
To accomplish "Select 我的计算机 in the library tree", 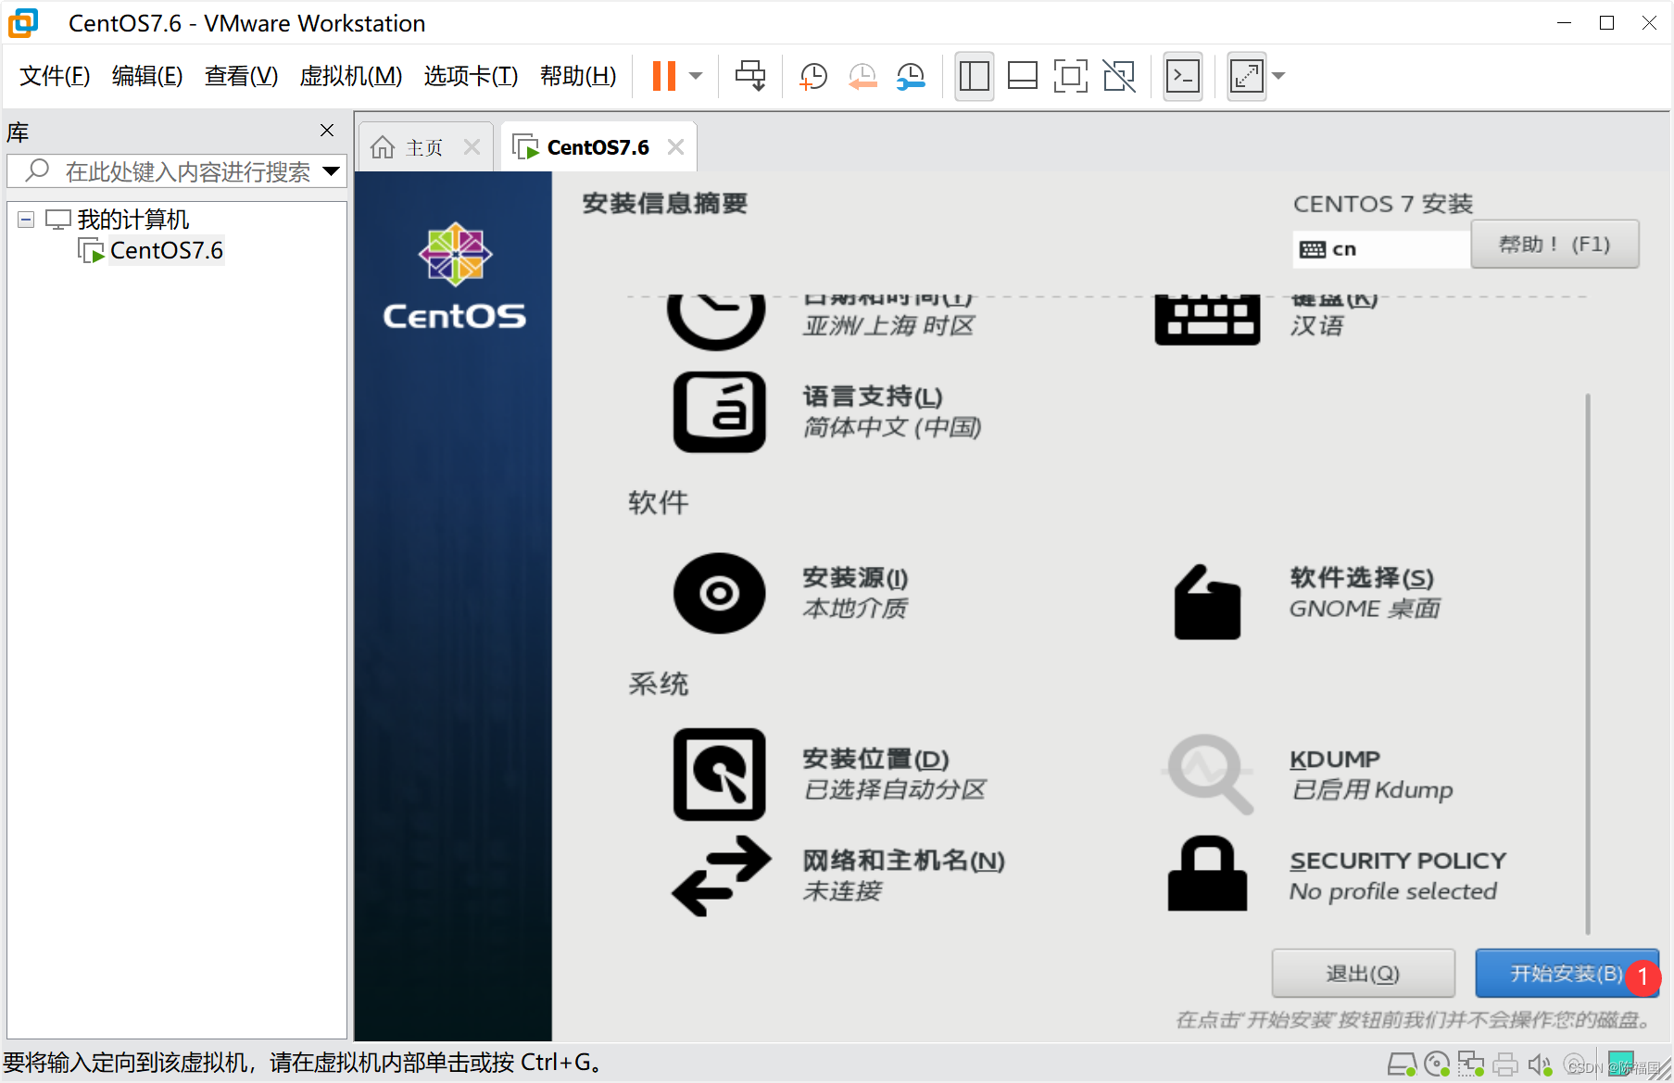I will 132,220.
